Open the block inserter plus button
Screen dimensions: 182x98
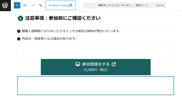[x=17, y=5]
